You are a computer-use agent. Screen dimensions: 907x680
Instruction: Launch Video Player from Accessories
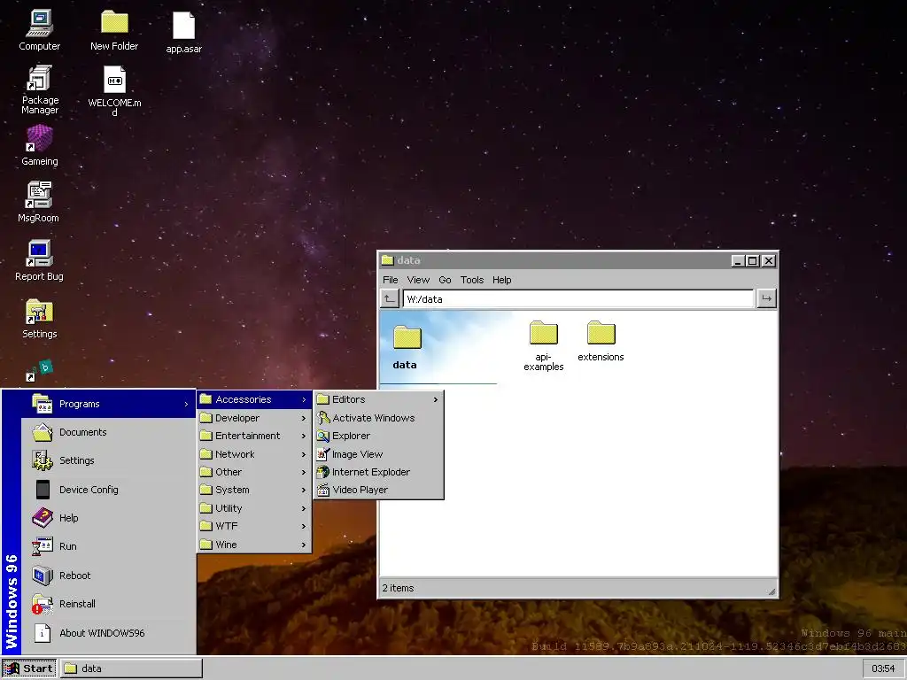click(379, 490)
